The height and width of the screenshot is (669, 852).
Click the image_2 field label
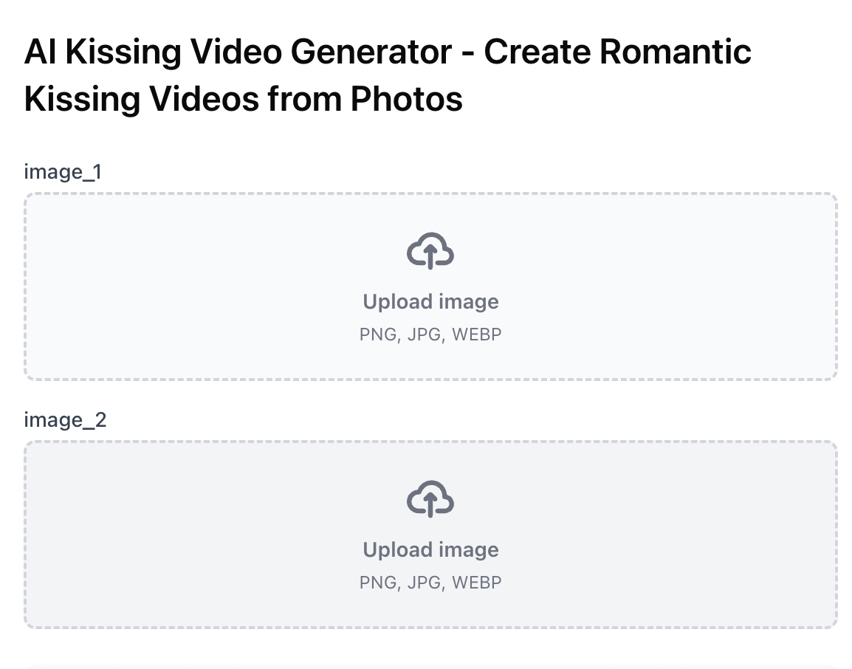(65, 419)
